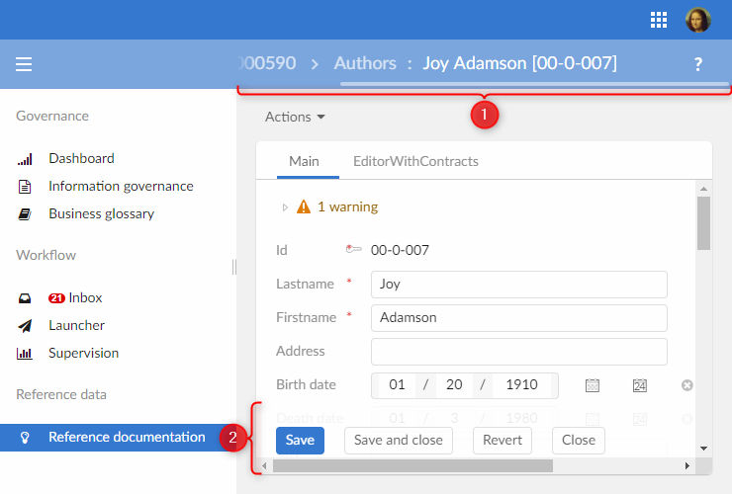Screen dimensions: 732x494
Task: Expand the 1 warning details
Action: 285,207
